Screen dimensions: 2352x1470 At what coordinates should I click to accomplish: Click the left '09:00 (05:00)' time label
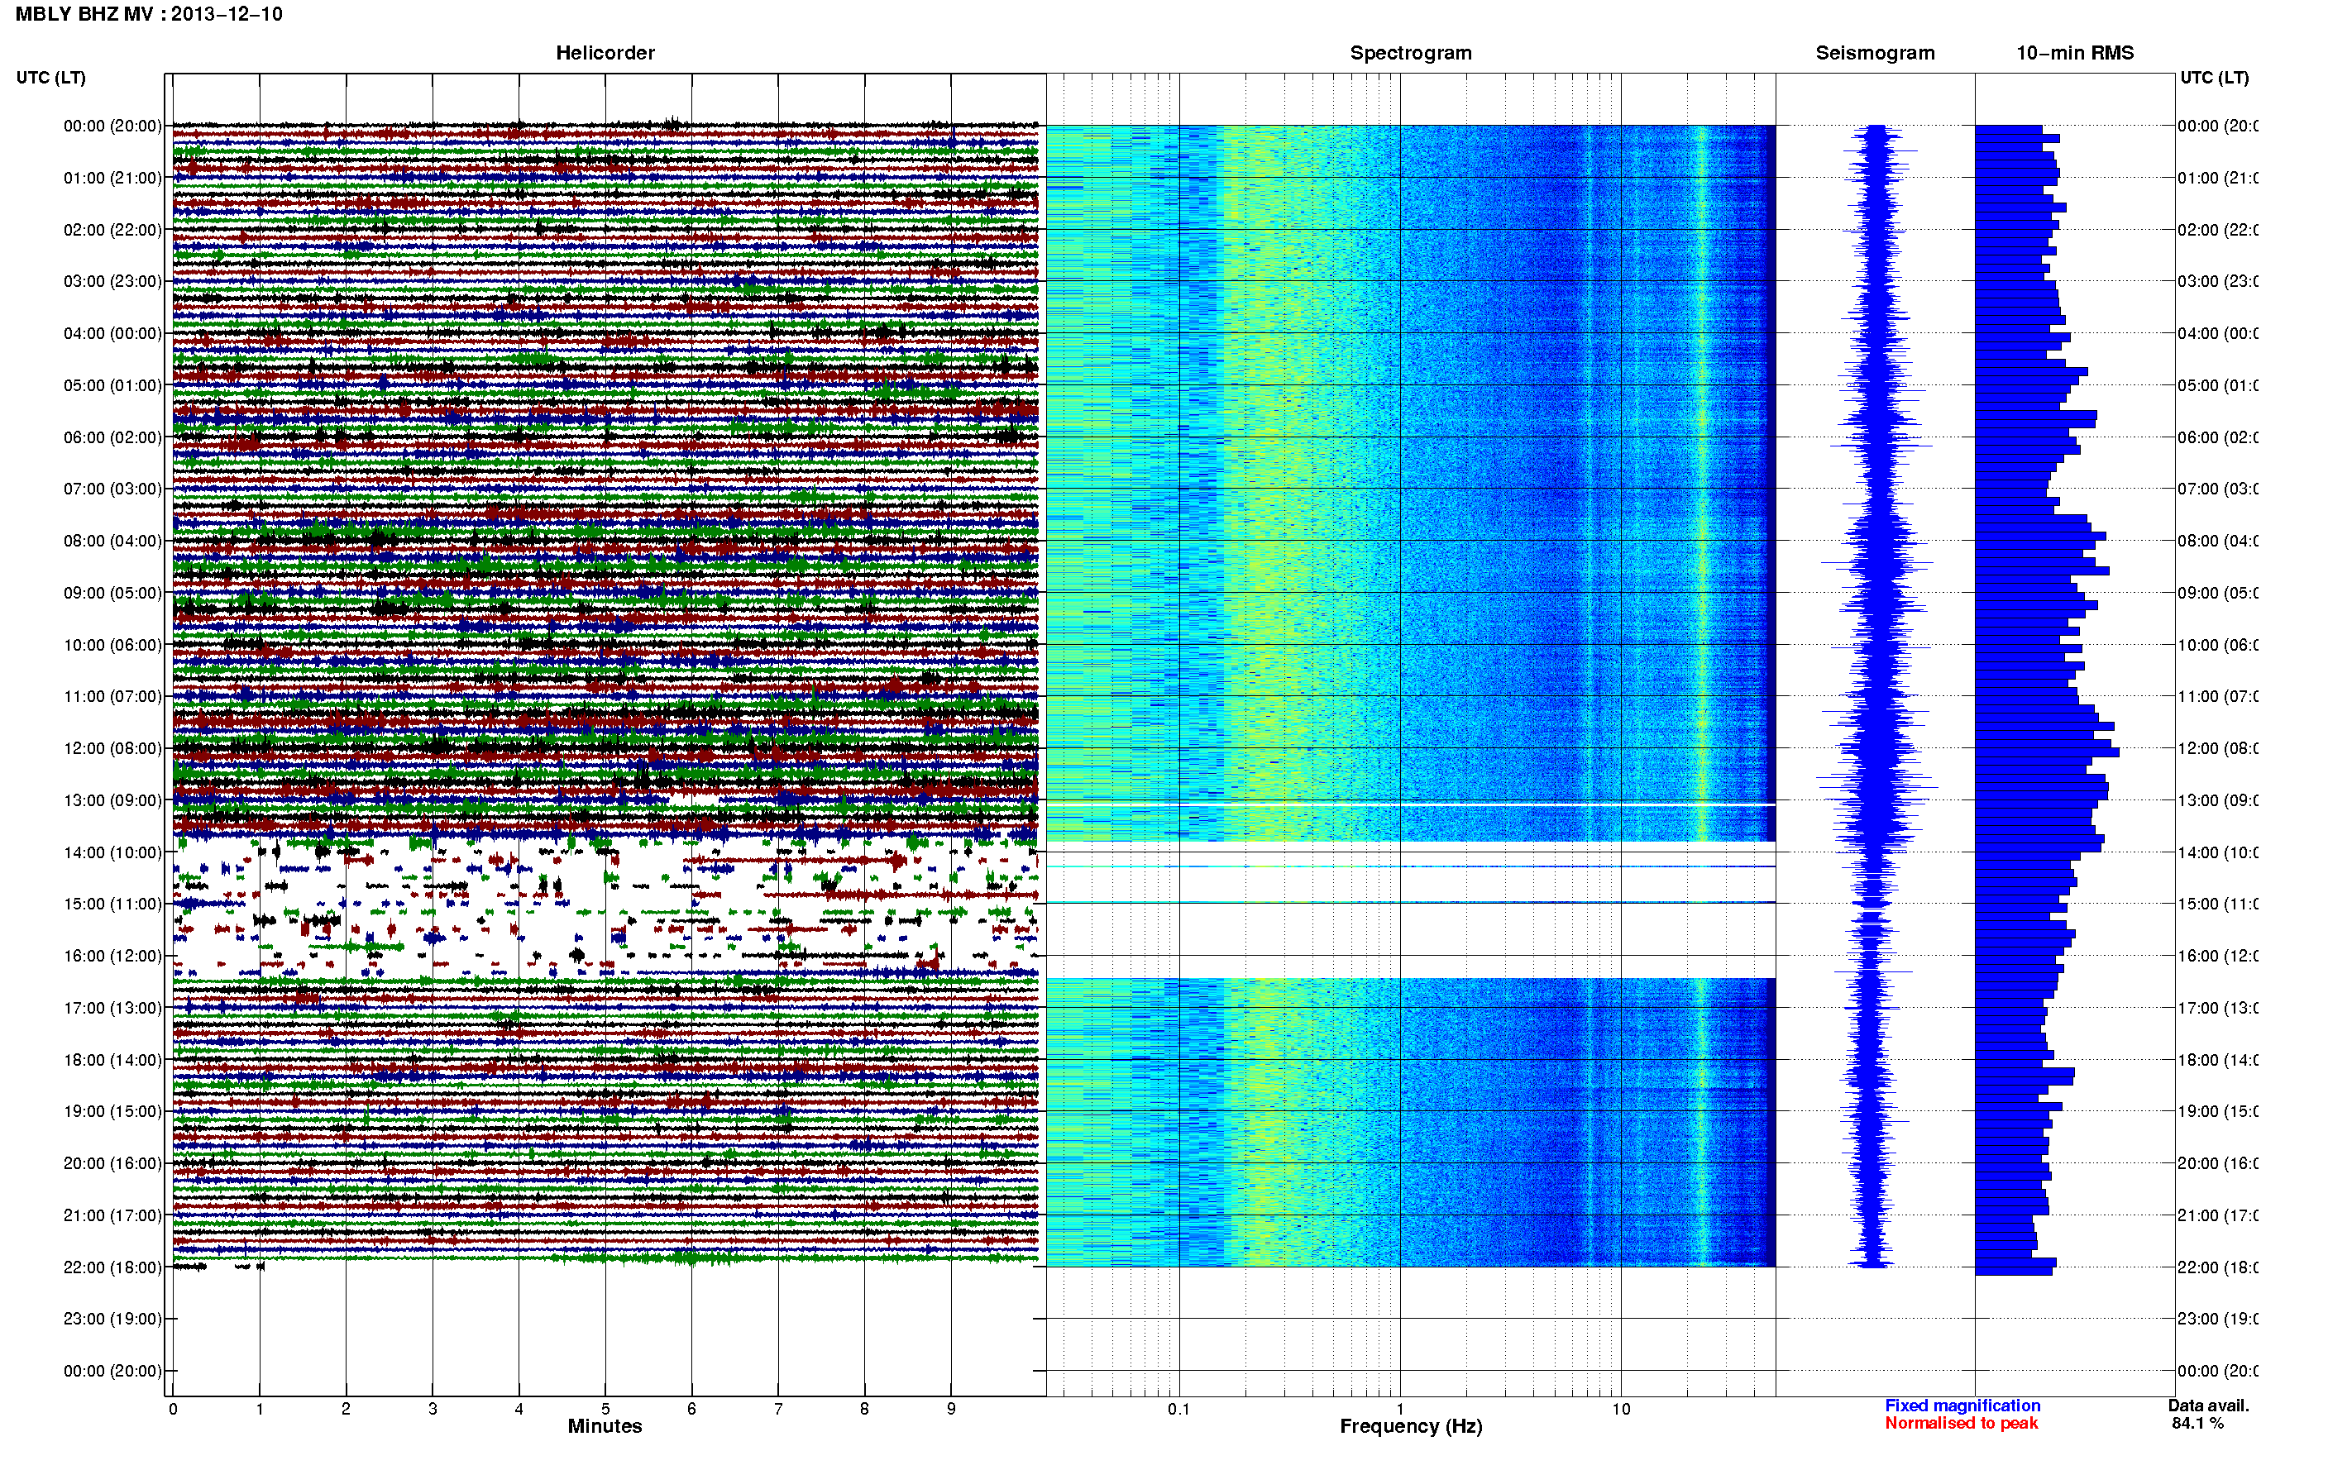112,592
